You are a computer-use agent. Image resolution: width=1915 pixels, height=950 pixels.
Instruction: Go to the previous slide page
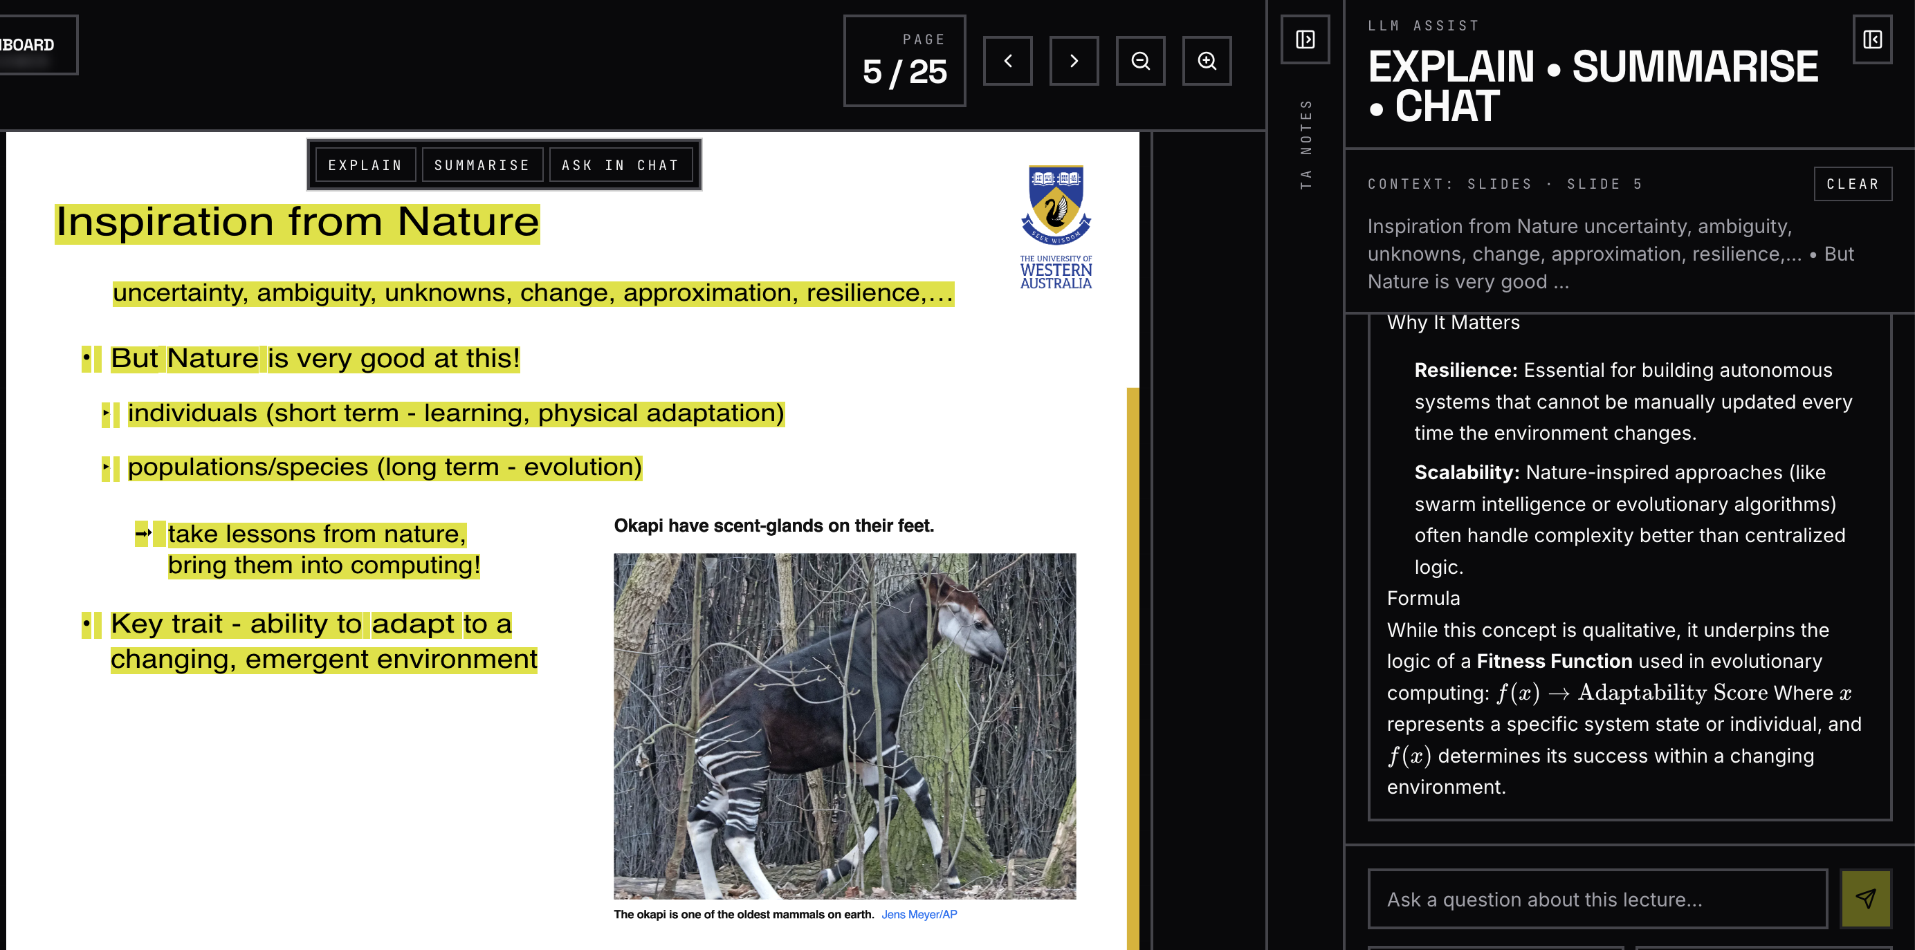[x=1007, y=61]
